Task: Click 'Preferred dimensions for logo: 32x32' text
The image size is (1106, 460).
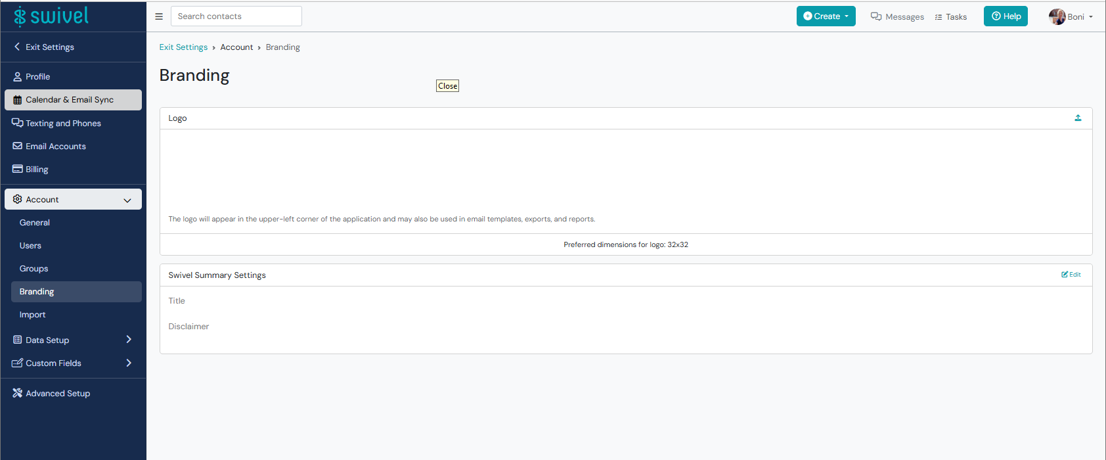Action: [x=626, y=244]
